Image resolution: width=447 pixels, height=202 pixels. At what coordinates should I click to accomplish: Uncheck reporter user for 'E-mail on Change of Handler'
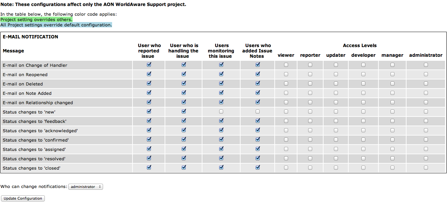pyautogui.click(x=149, y=65)
